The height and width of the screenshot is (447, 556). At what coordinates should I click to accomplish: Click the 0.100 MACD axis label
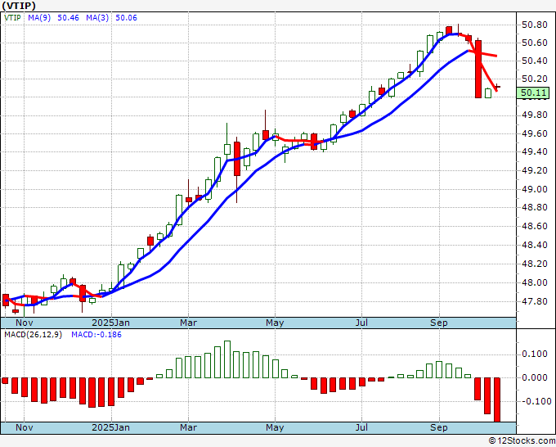click(x=535, y=354)
